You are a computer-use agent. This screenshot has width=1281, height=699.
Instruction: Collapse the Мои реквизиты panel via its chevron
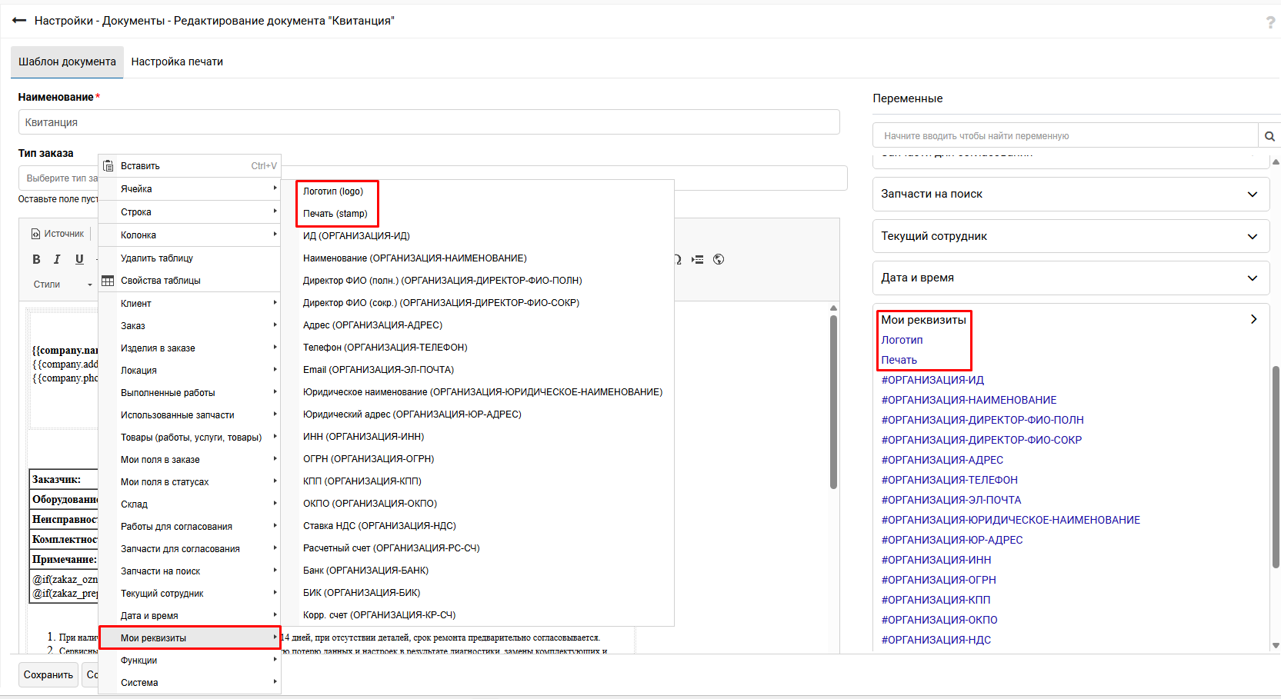click(1253, 319)
